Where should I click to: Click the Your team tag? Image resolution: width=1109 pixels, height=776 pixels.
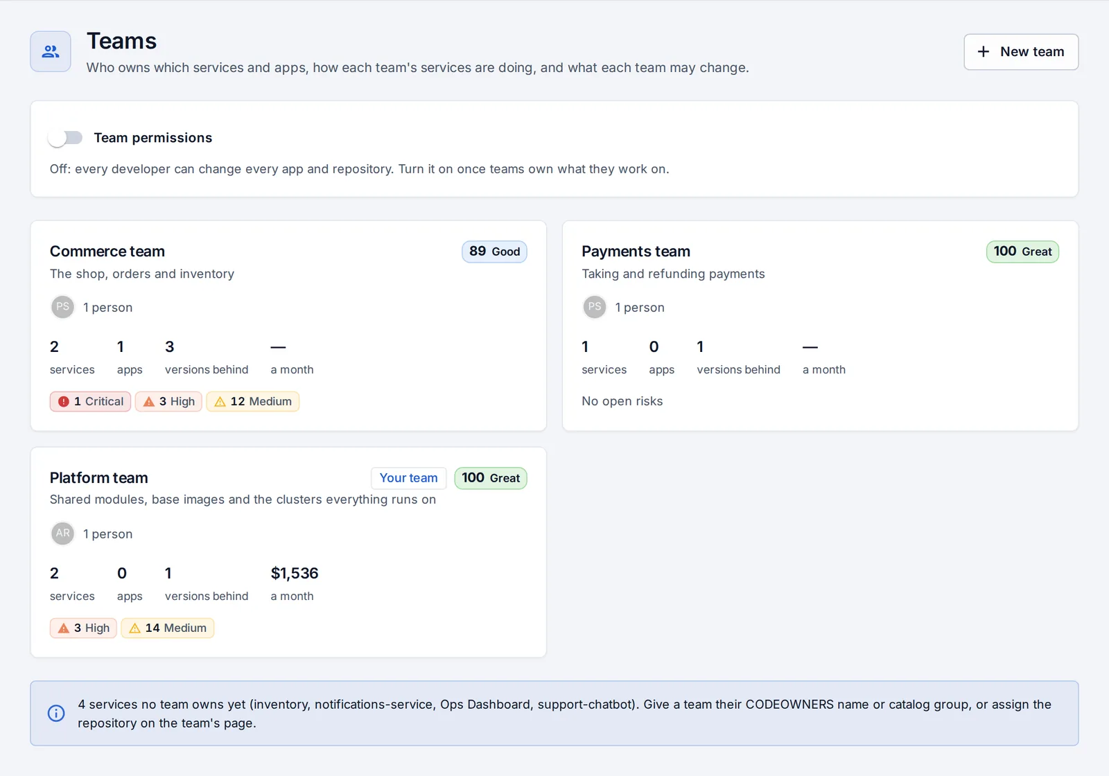(409, 478)
